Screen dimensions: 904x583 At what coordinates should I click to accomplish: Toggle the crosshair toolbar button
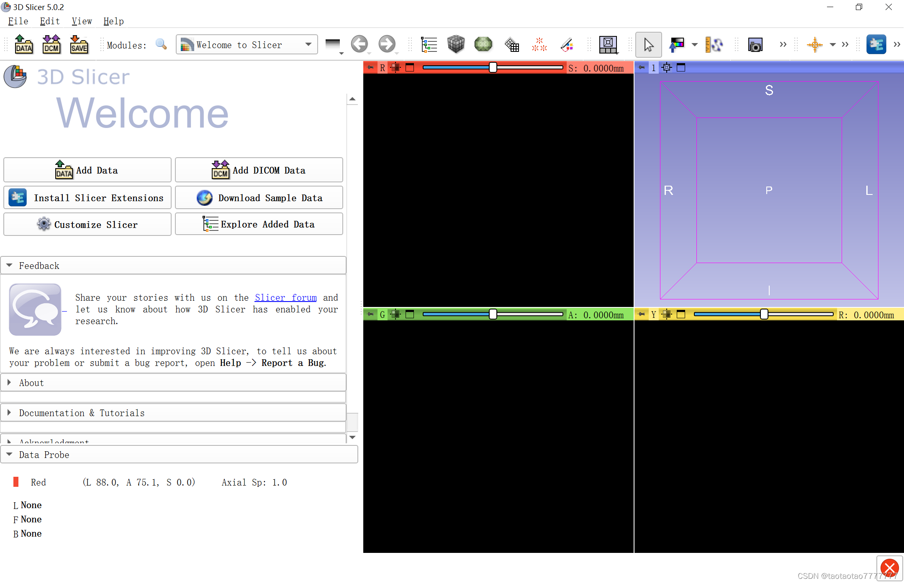click(x=814, y=44)
